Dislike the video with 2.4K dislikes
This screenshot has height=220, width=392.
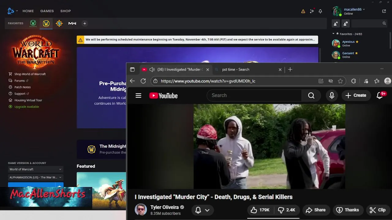[x=287, y=210]
